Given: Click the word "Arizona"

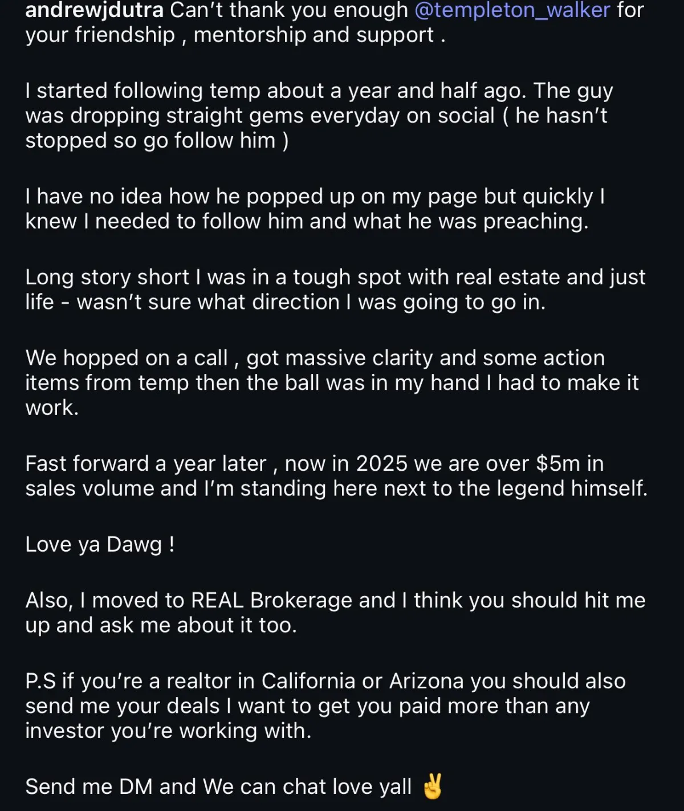Looking at the screenshot, I should (426, 681).
